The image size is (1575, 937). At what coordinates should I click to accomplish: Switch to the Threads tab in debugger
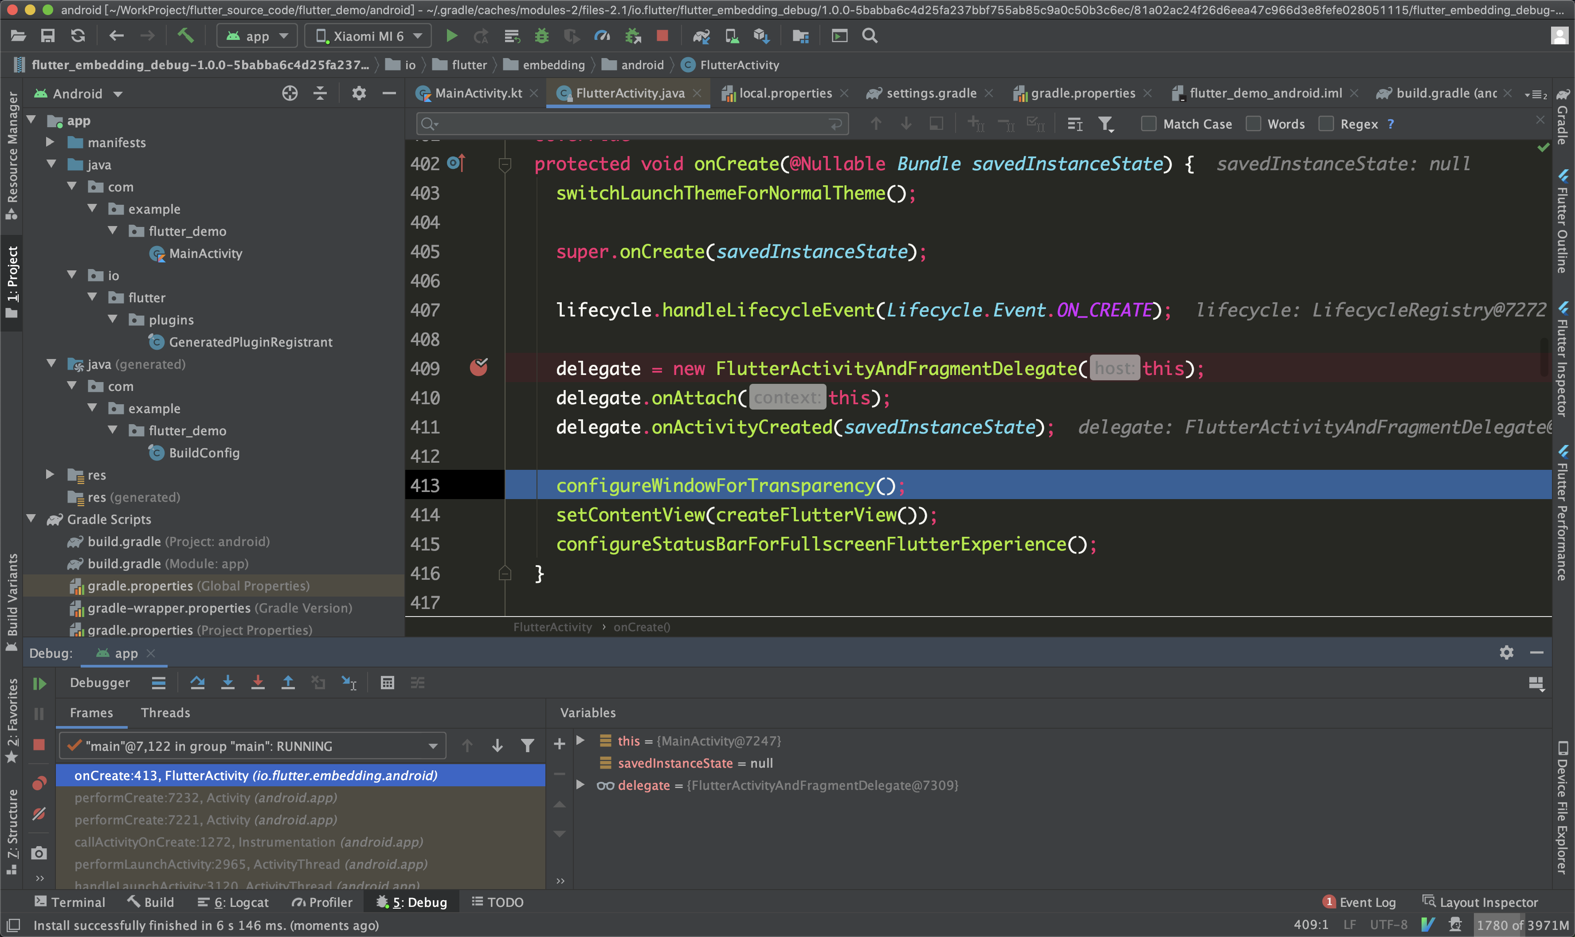(x=165, y=713)
